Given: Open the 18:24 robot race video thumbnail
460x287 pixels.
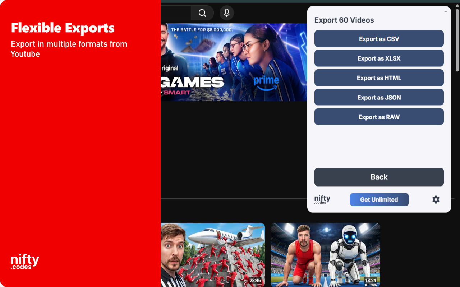Looking at the screenshot, I should [325, 255].
